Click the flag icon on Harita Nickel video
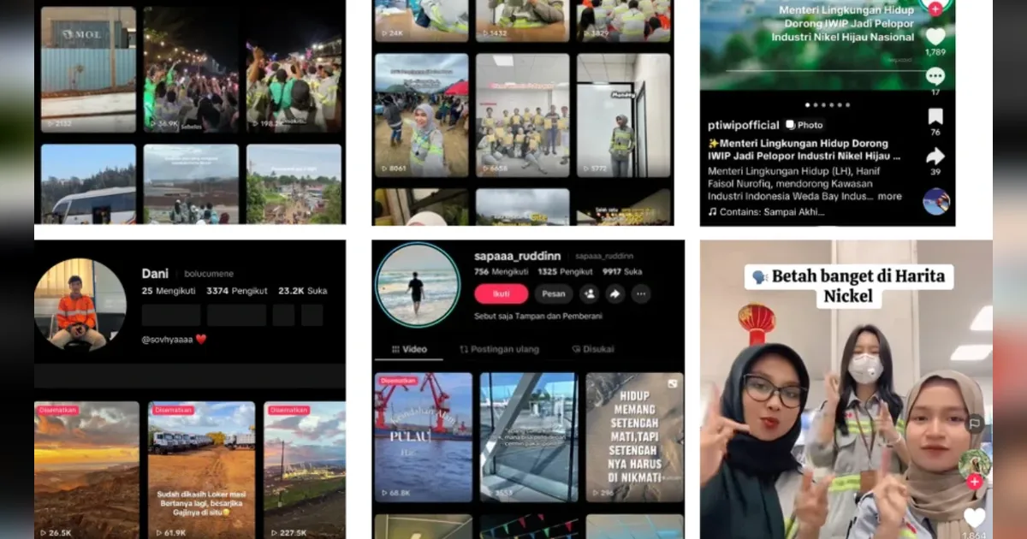 click(x=974, y=423)
